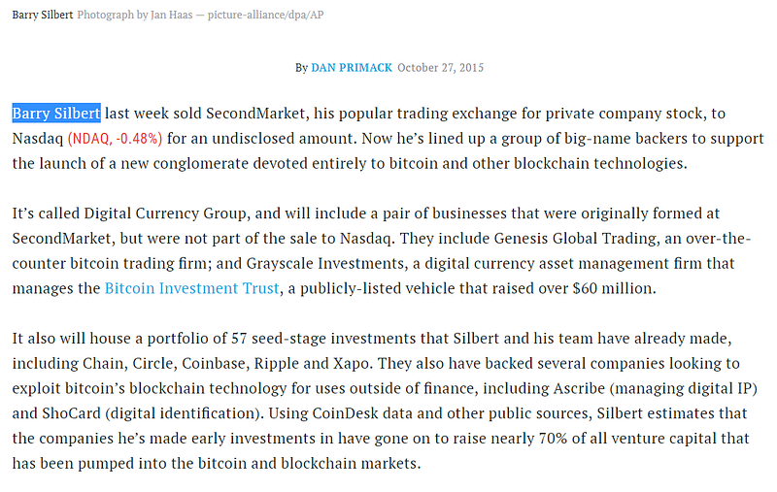Click the October 27, 2015 date

(441, 68)
